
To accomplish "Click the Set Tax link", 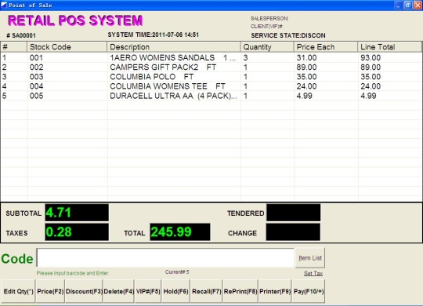I will [313, 273].
